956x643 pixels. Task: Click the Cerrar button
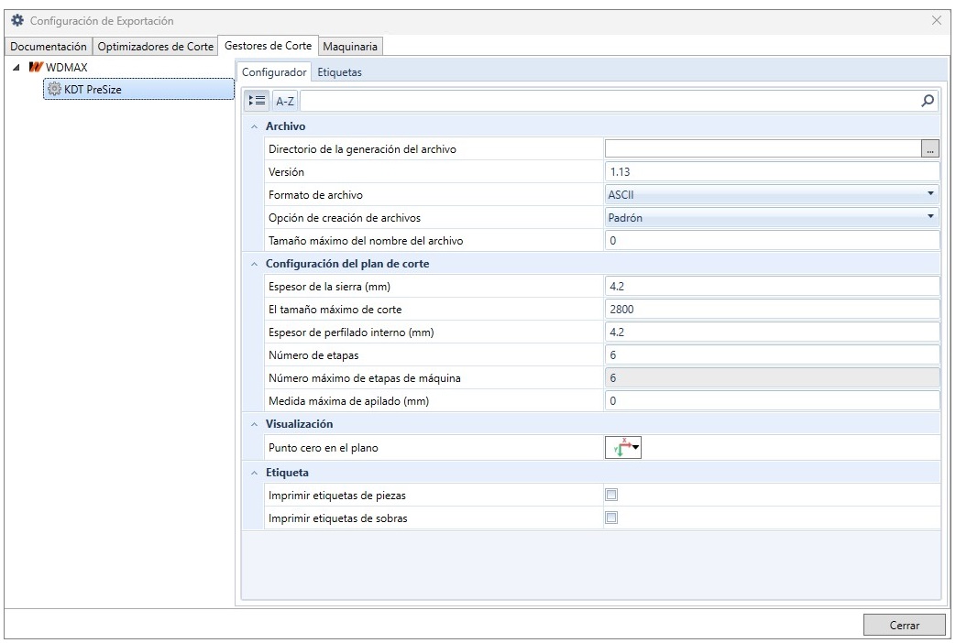904,626
